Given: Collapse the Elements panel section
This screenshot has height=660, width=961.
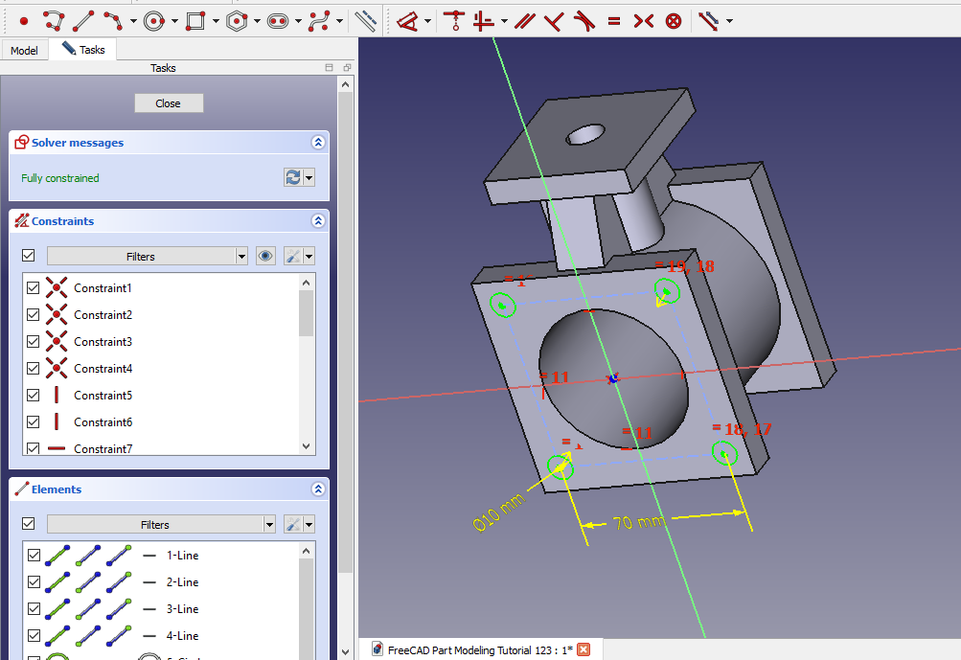Looking at the screenshot, I should click(318, 489).
